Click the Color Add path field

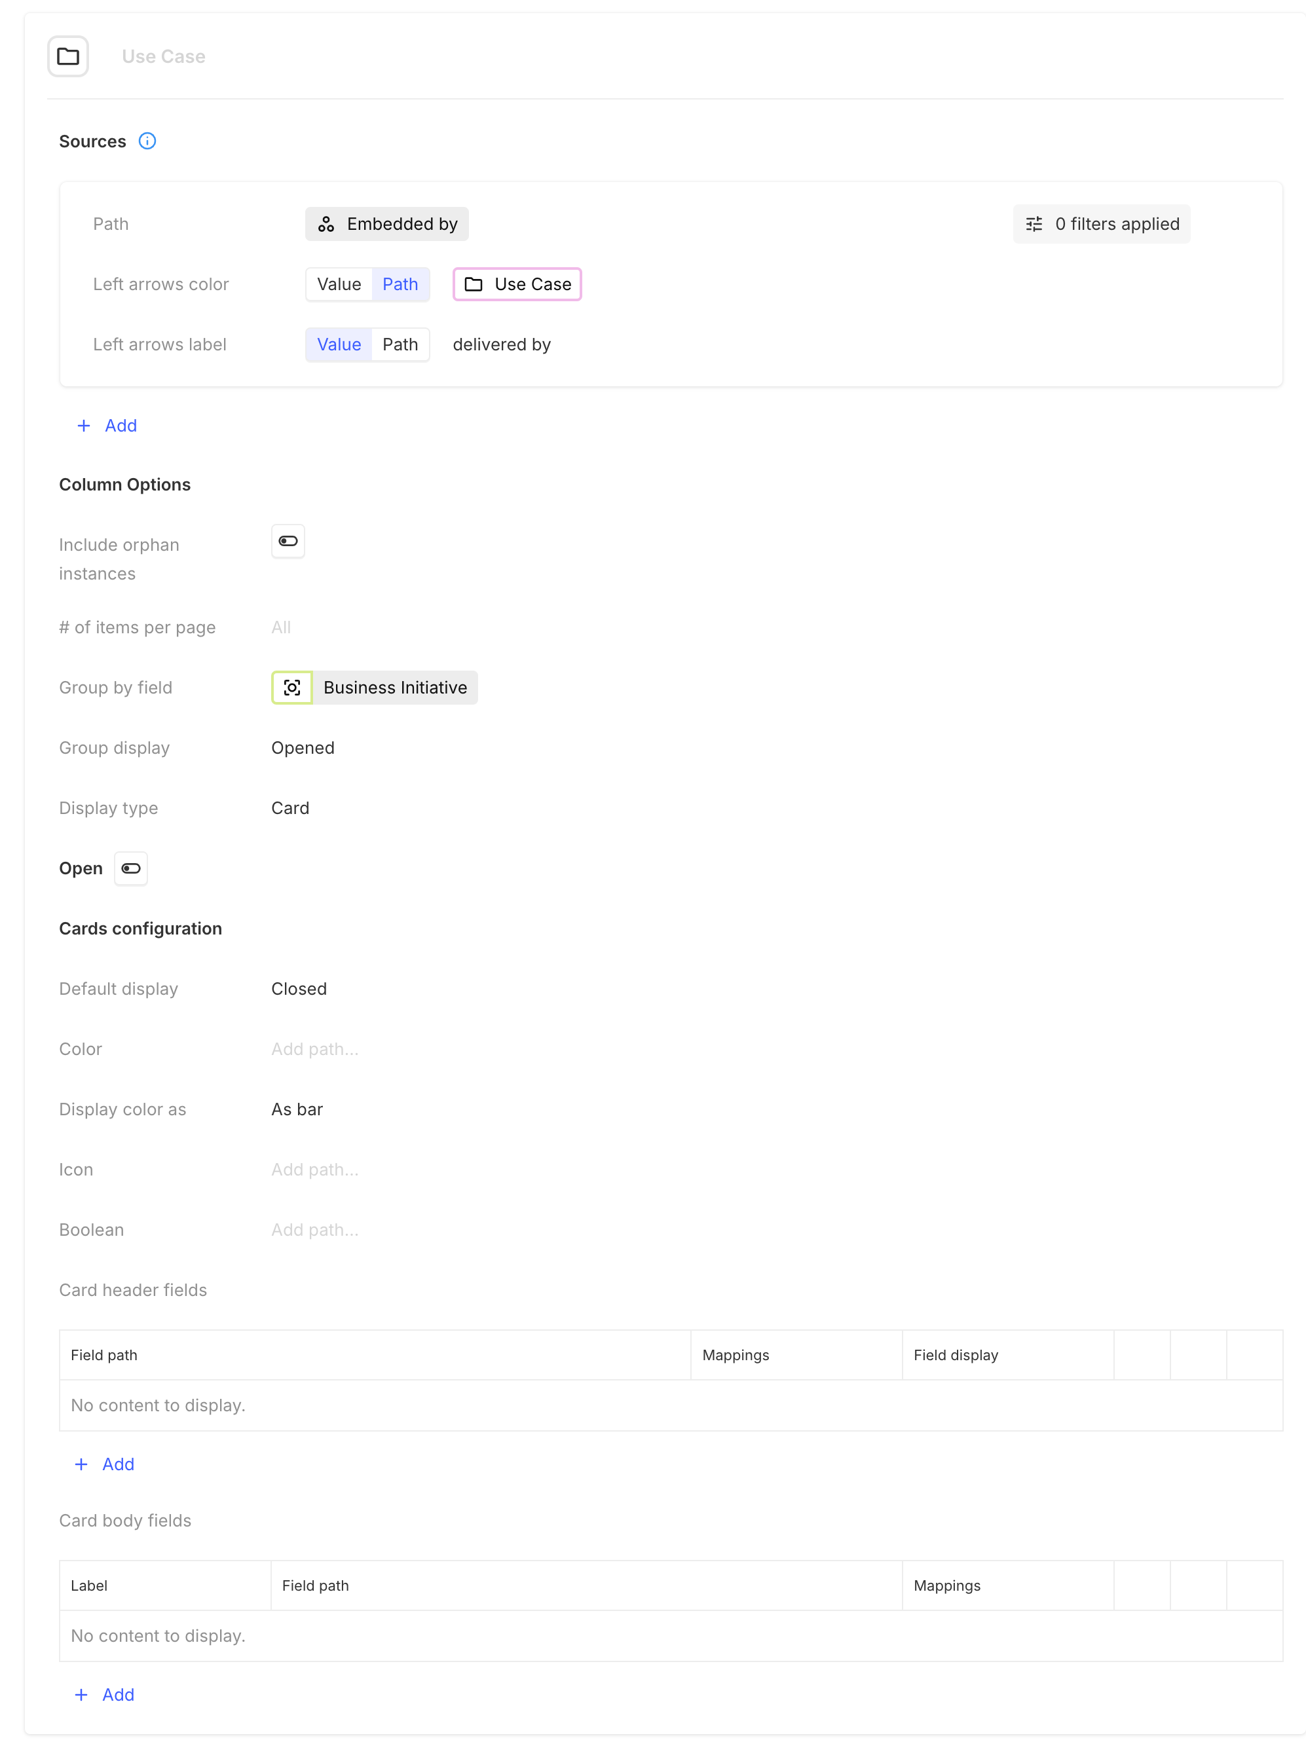pos(314,1049)
